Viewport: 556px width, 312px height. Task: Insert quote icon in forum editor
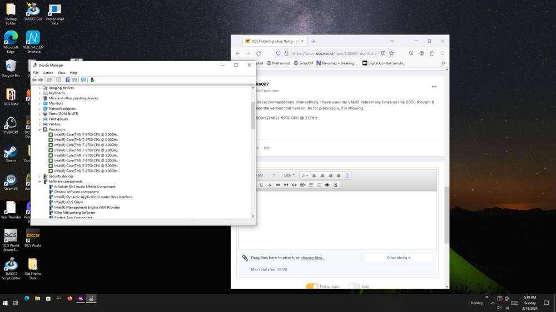click(286, 185)
